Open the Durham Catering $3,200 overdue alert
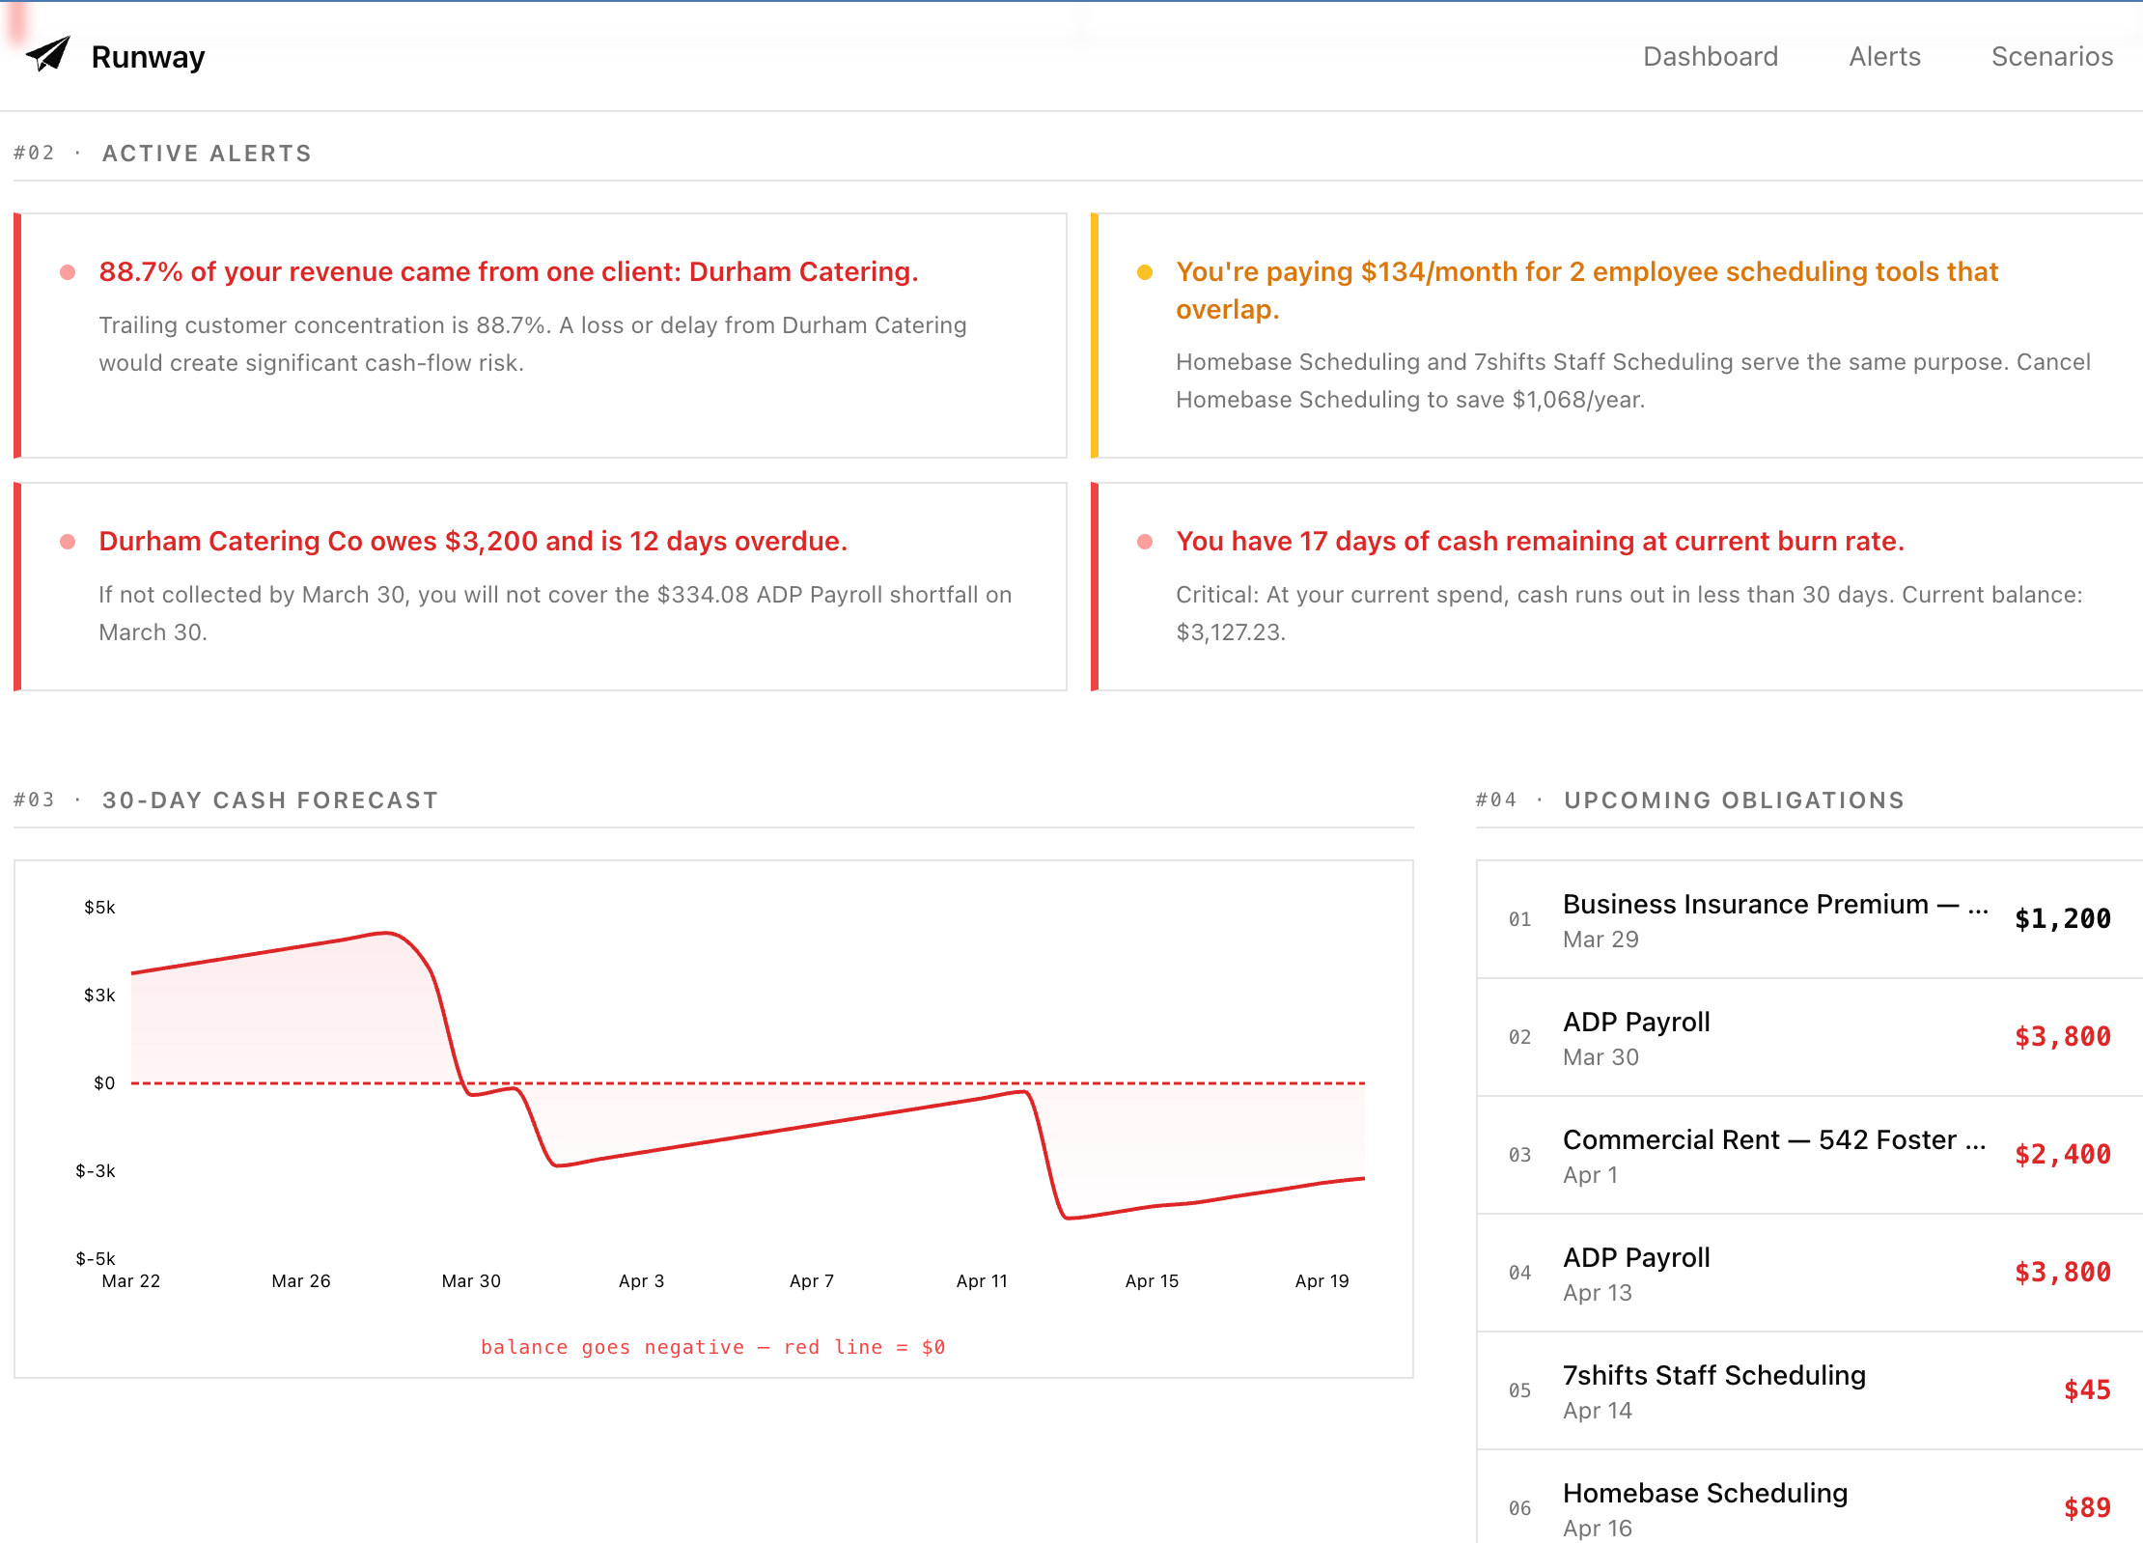Image resolution: width=2143 pixels, height=1543 pixels. pyautogui.click(x=472, y=542)
